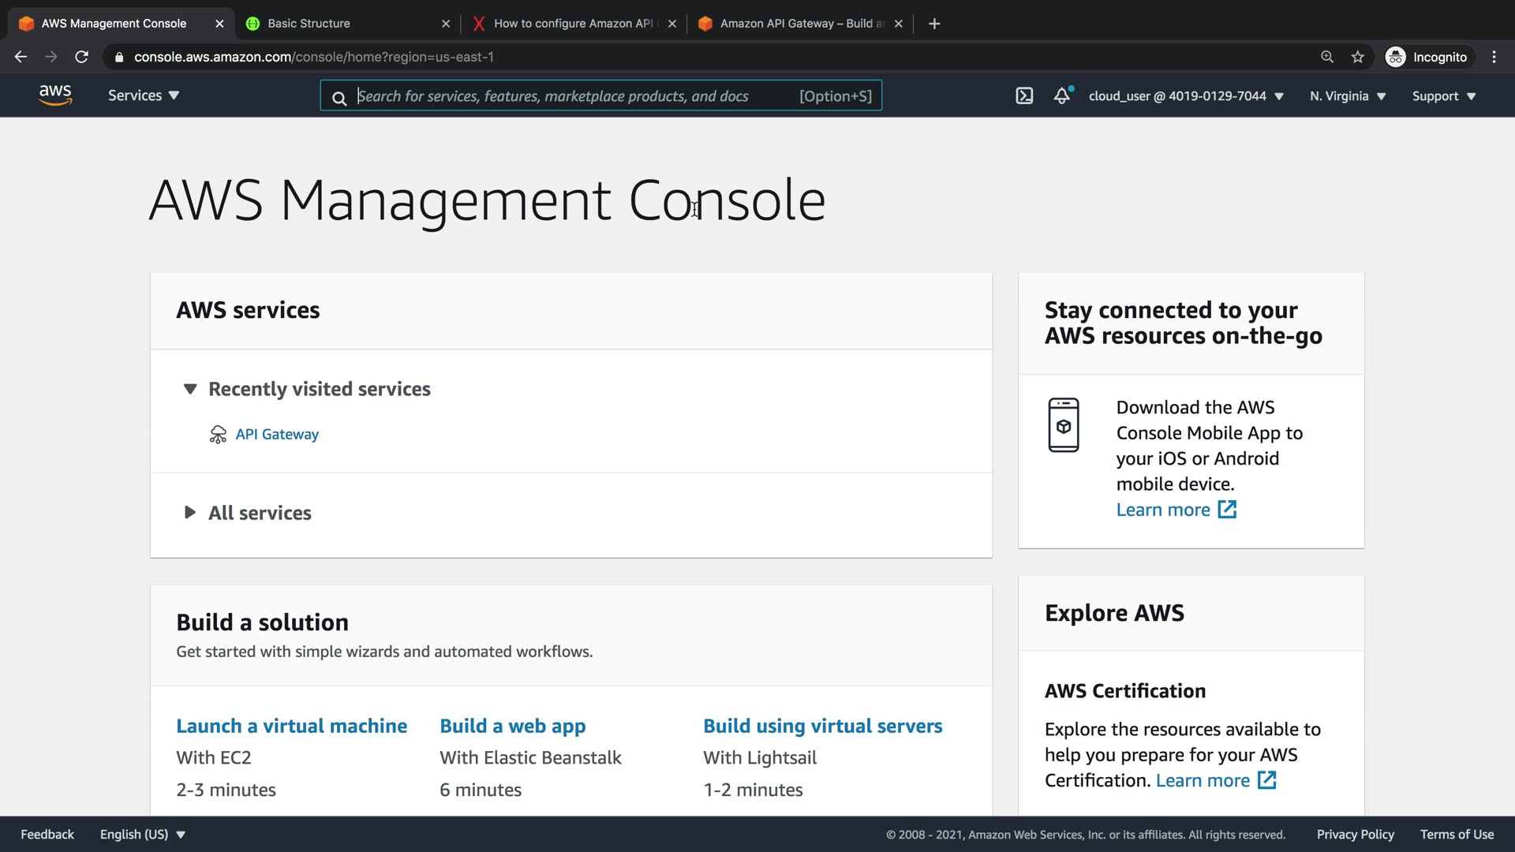
Task: Open cloud_user account dropdown
Action: tap(1185, 96)
